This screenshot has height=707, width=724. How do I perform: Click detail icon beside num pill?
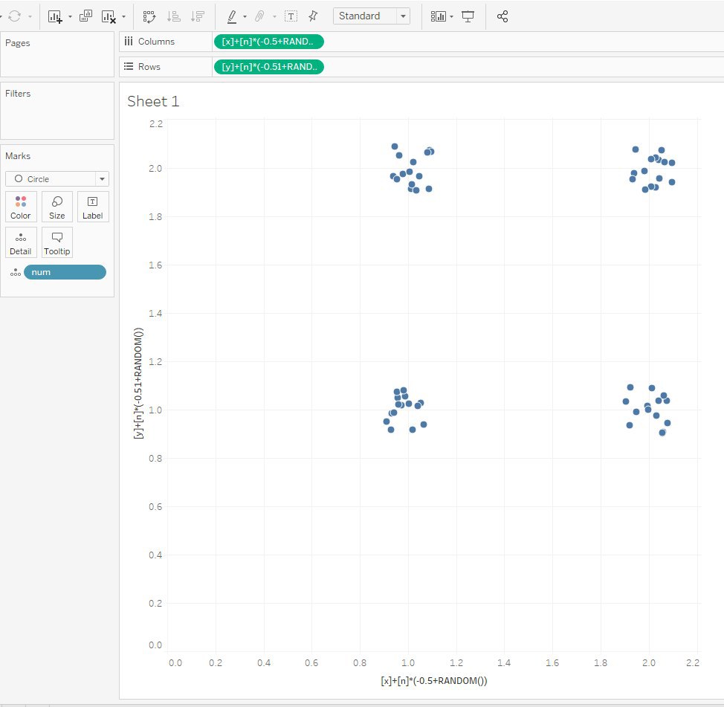15,272
